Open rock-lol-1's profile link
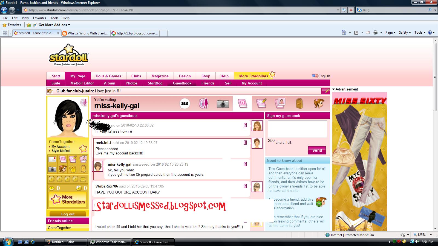 103,143
